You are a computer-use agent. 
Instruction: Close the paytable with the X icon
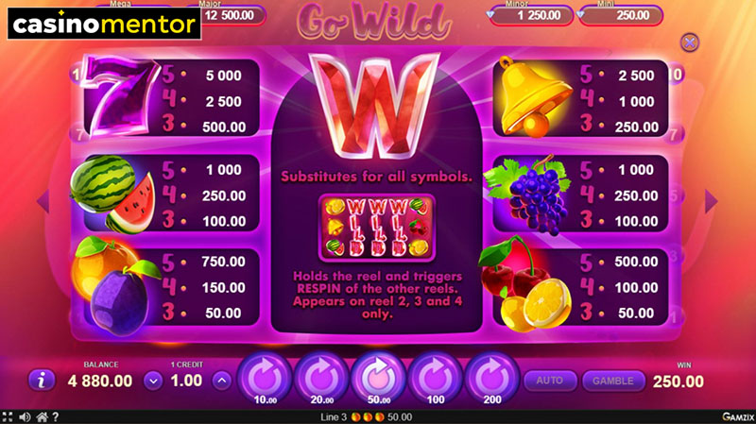coord(690,42)
